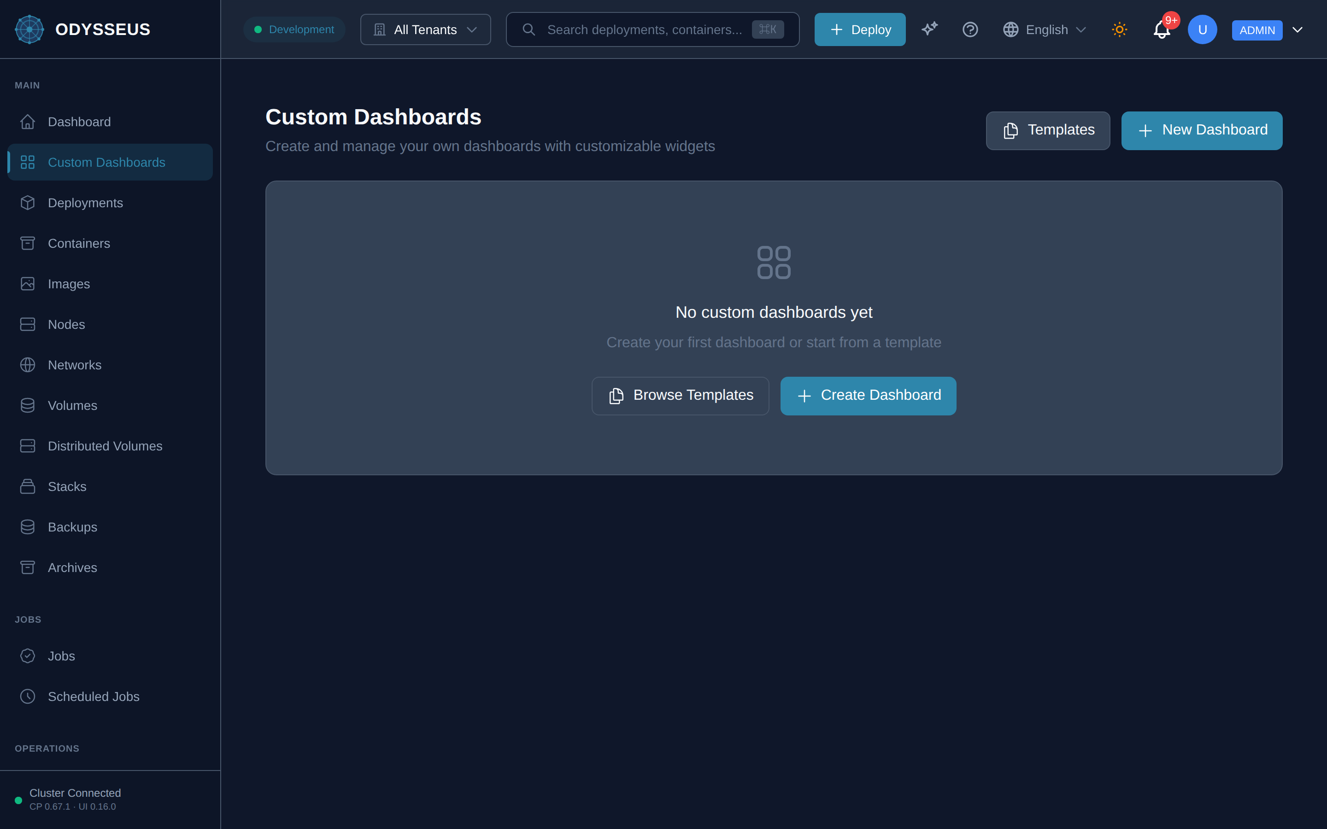This screenshot has height=829, width=1327.
Task: Click the Images sidebar icon
Action: point(28,283)
